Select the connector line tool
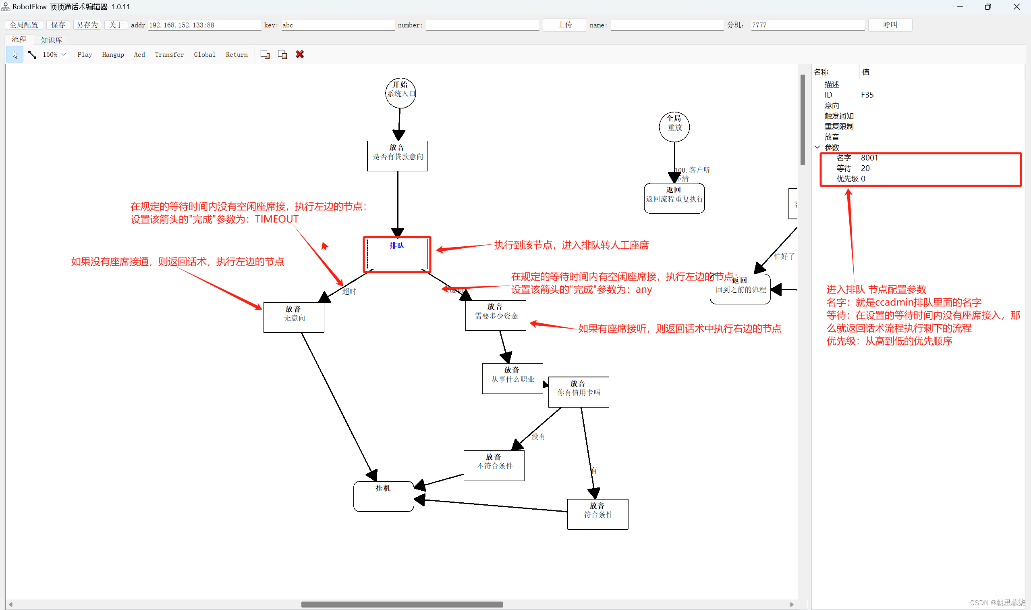The height and width of the screenshot is (610, 1031). click(32, 55)
